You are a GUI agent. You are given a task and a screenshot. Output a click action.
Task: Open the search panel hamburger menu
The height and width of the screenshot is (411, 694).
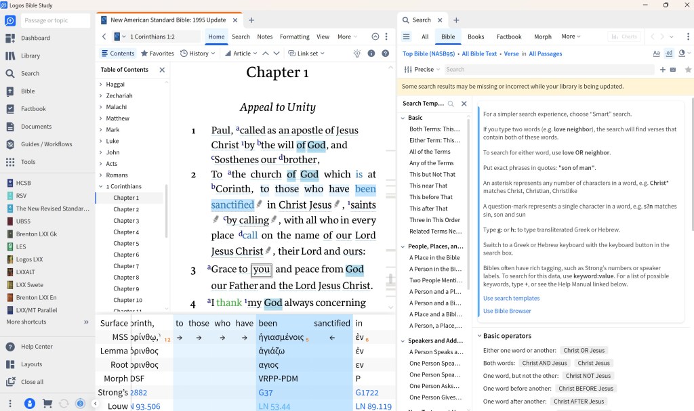tap(407, 37)
